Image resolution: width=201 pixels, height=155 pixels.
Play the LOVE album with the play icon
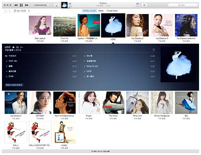coord(13,47)
